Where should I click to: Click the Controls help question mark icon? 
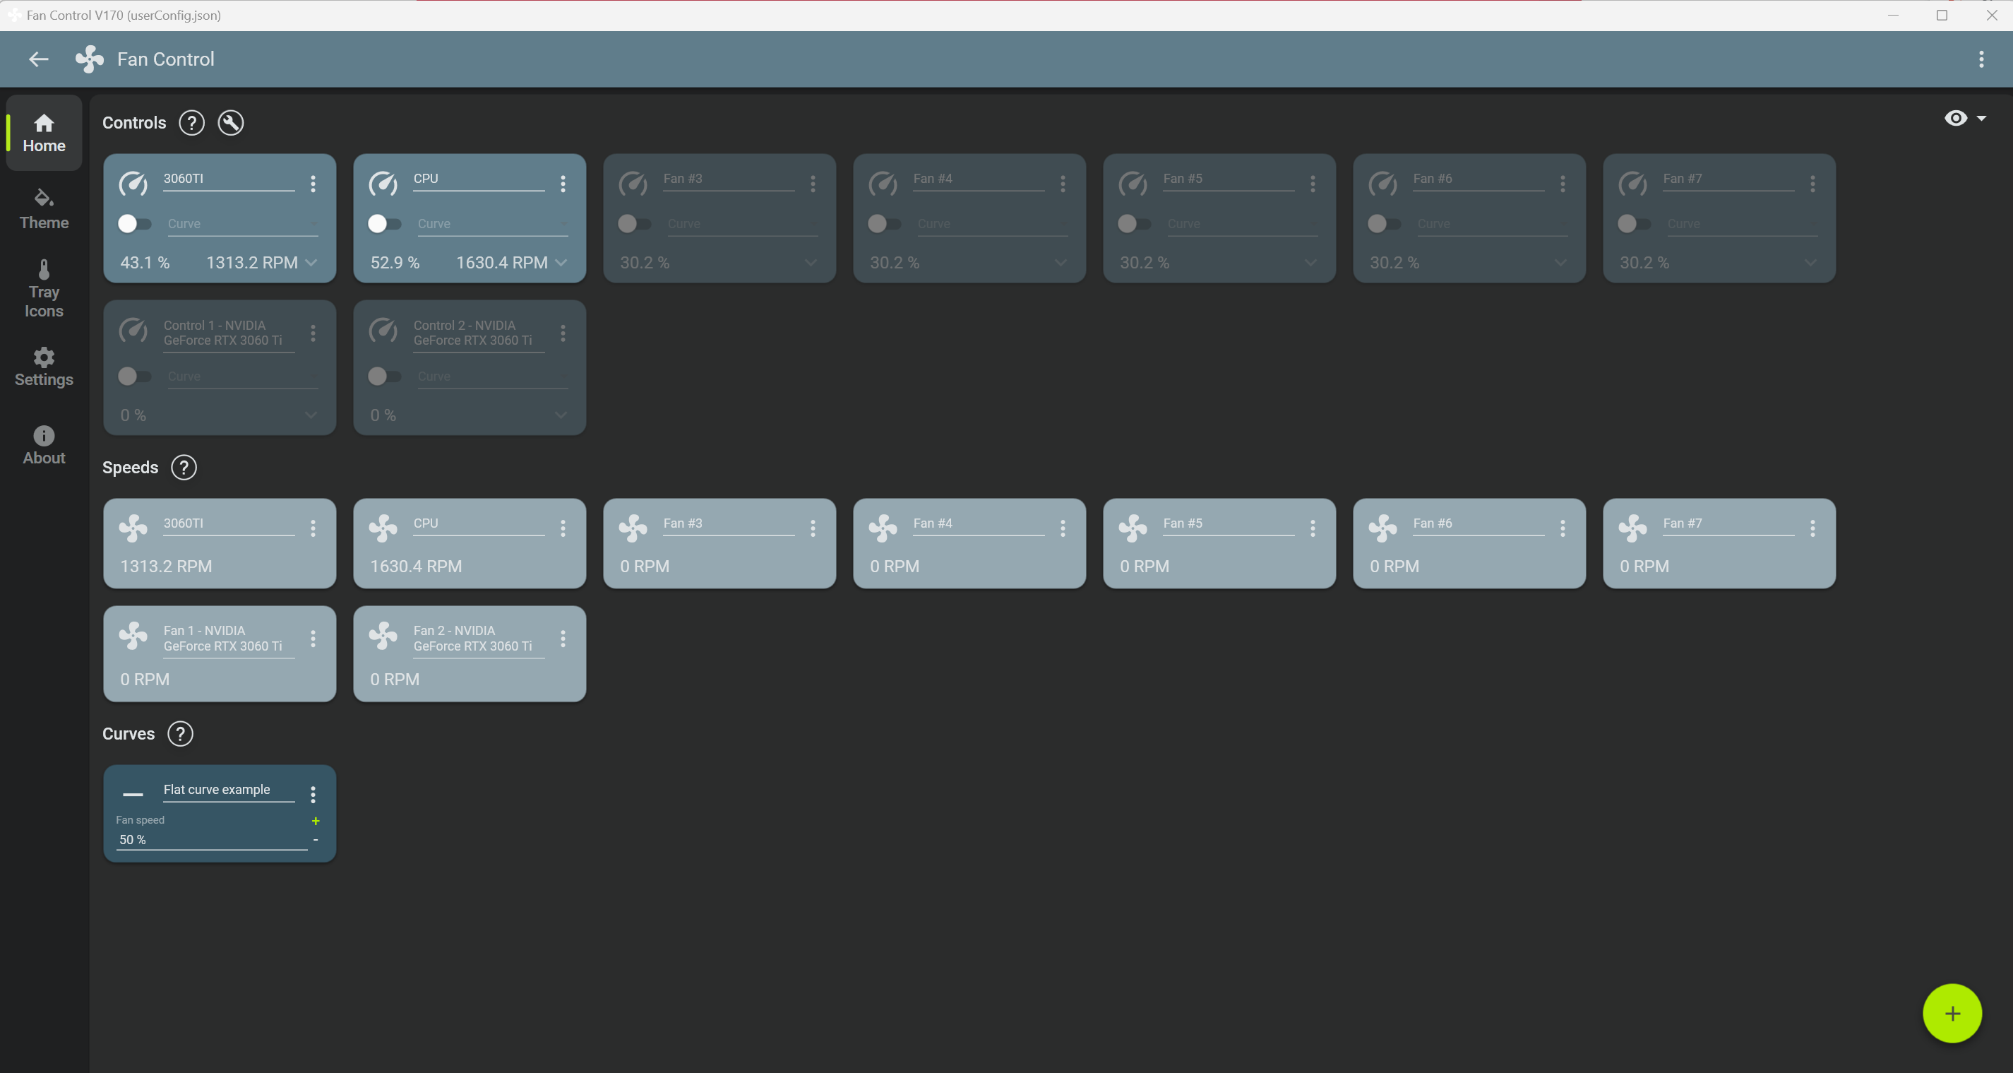191,123
